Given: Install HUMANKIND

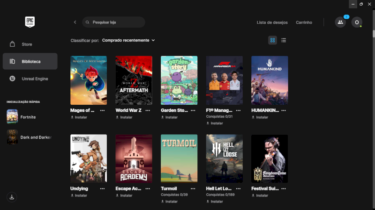Looking at the screenshot, I should (260, 117).
